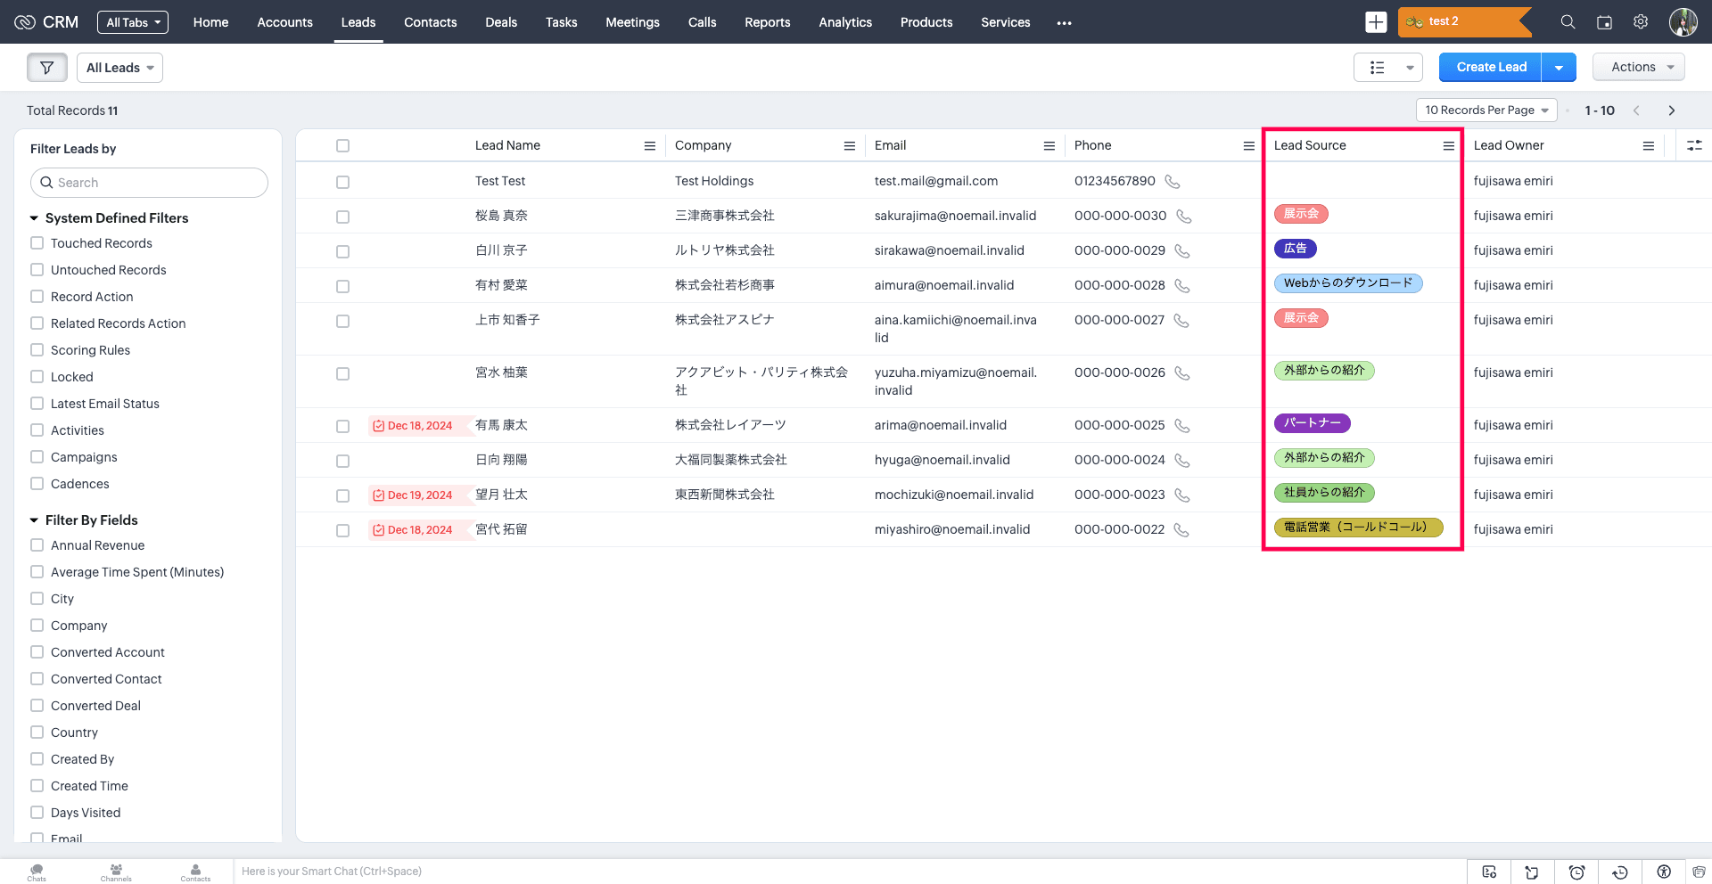Toggle the select-all leads checkbox

pyautogui.click(x=342, y=146)
